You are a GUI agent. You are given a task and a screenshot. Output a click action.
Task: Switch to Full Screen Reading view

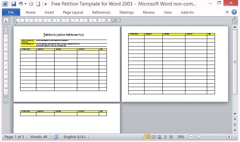pyautogui.click(x=153, y=137)
